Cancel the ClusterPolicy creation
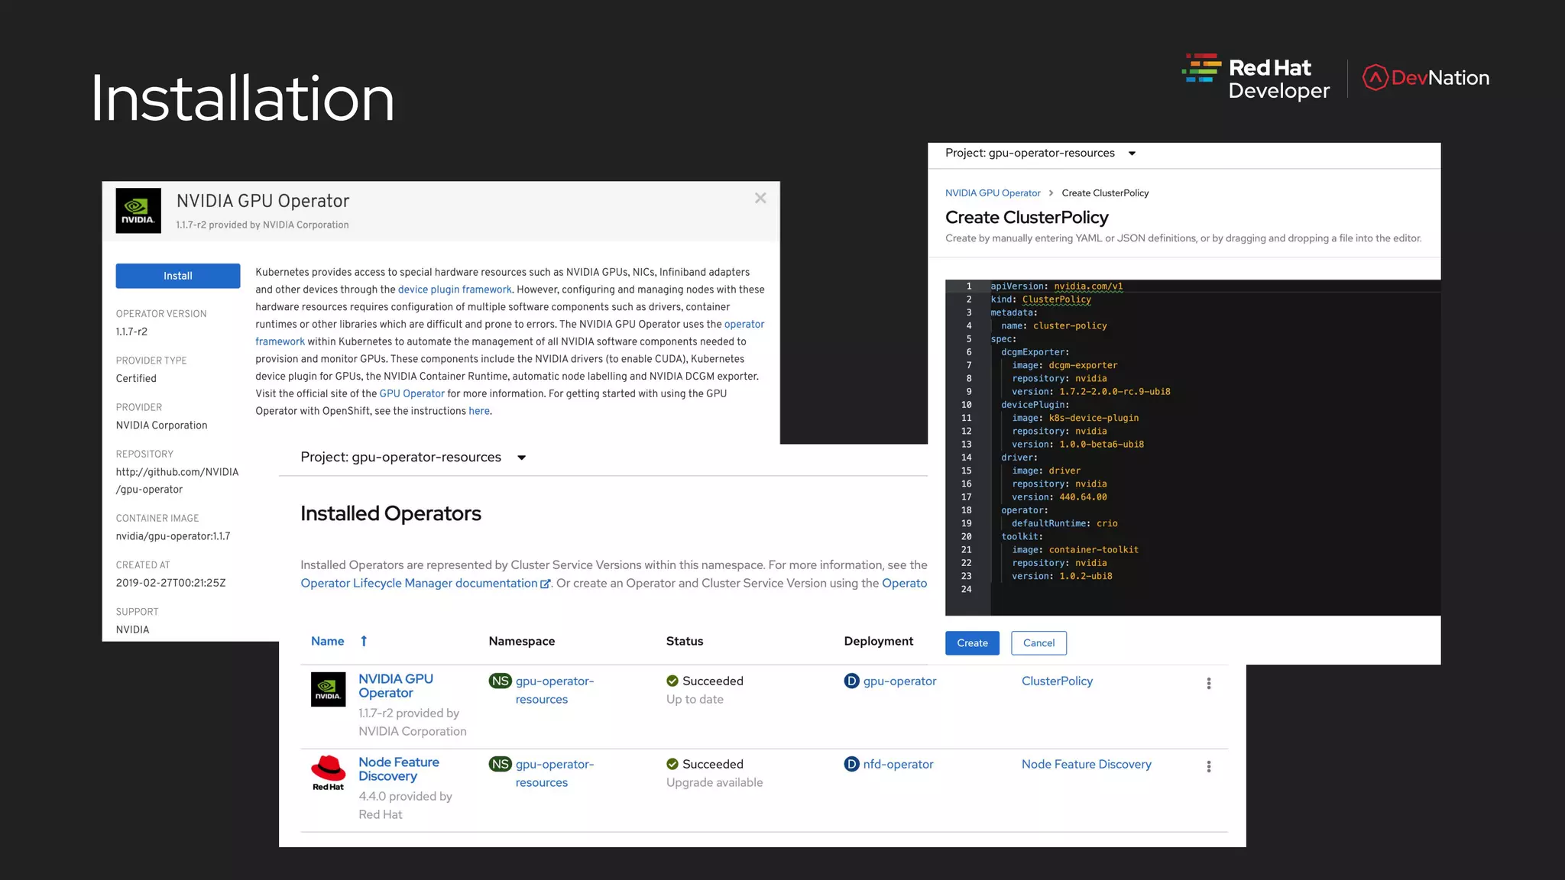1565x880 pixels. click(1038, 643)
